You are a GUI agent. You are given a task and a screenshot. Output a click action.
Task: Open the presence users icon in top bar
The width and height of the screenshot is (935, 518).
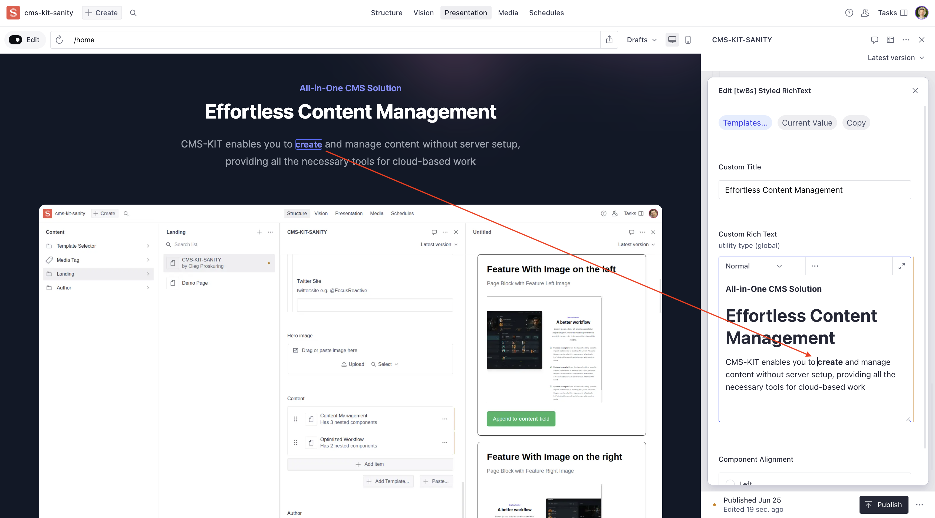865,13
